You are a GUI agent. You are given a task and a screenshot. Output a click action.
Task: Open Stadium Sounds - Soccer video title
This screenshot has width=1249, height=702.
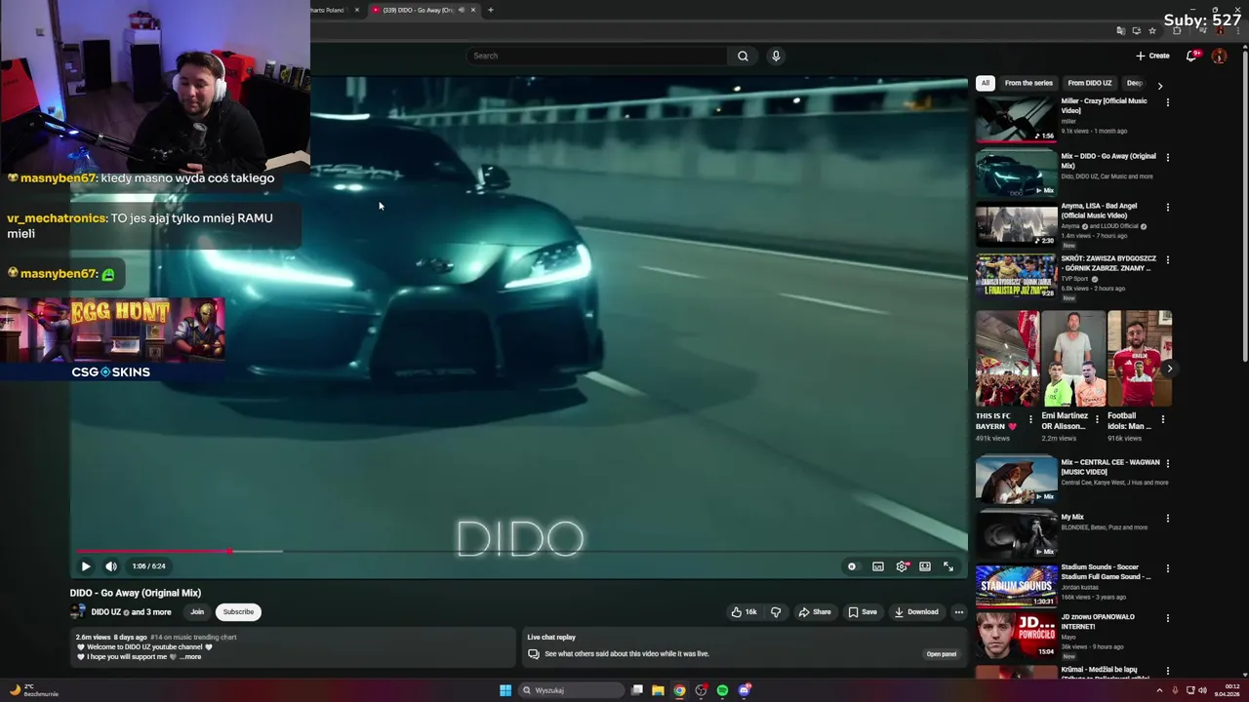click(1107, 572)
